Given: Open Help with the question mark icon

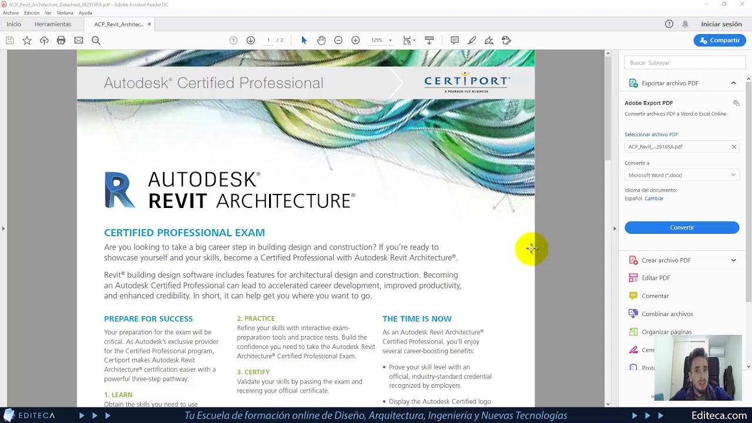Looking at the screenshot, I should point(669,24).
